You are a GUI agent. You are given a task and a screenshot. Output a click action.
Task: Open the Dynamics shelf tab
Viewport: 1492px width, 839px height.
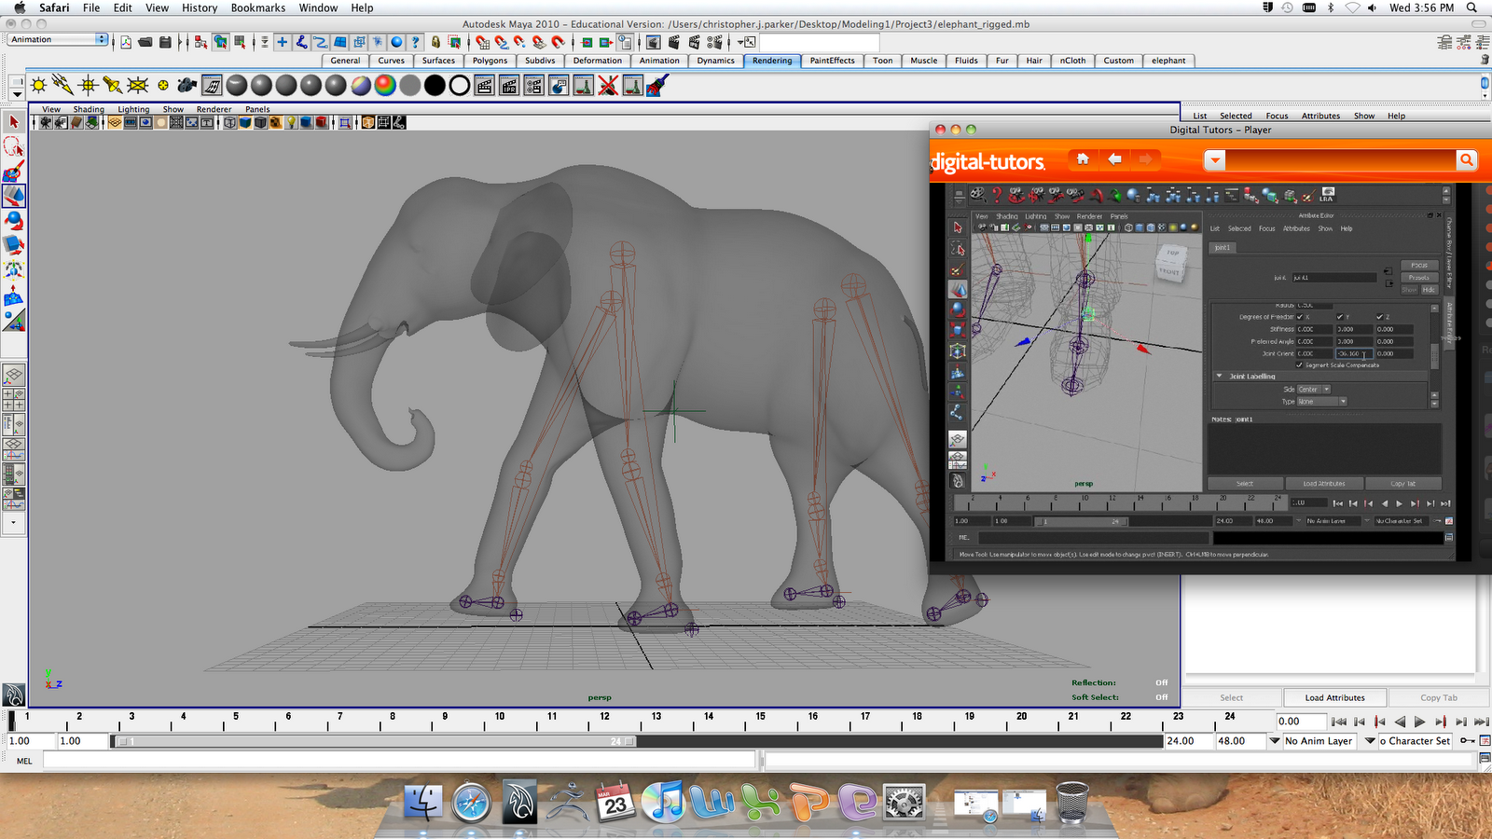point(715,61)
